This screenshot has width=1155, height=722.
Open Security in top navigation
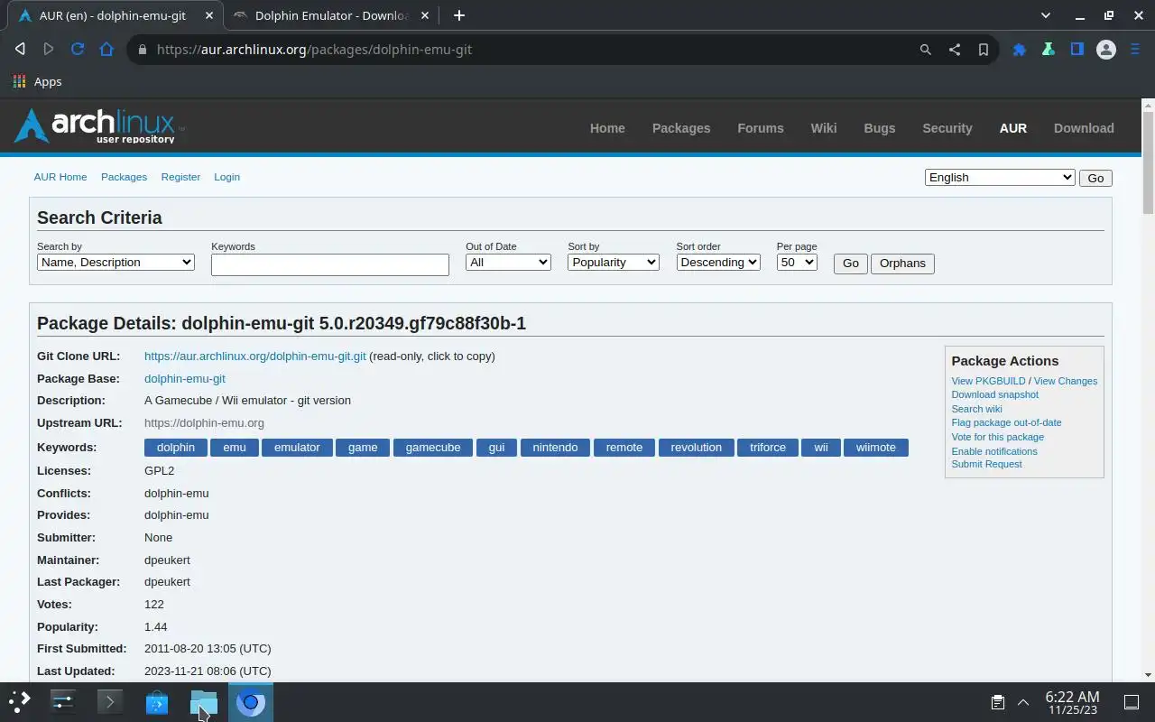click(947, 128)
